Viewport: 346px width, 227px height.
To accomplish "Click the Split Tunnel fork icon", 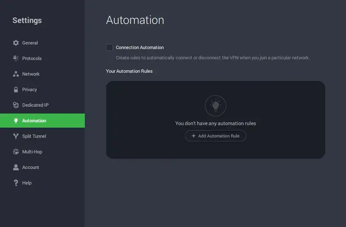I will coord(16,136).
